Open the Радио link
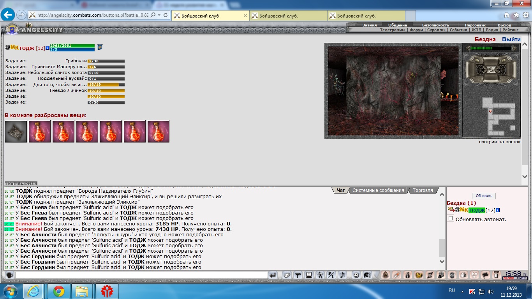532x299 pixels. pos(492,30)
